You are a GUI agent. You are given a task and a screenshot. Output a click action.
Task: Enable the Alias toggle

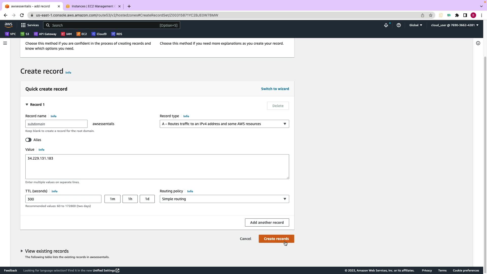pyautogui.click(x=28, y=140)
